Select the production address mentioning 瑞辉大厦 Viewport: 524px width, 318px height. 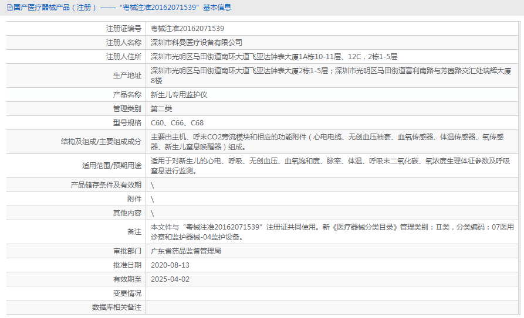(x=331, y=76)
